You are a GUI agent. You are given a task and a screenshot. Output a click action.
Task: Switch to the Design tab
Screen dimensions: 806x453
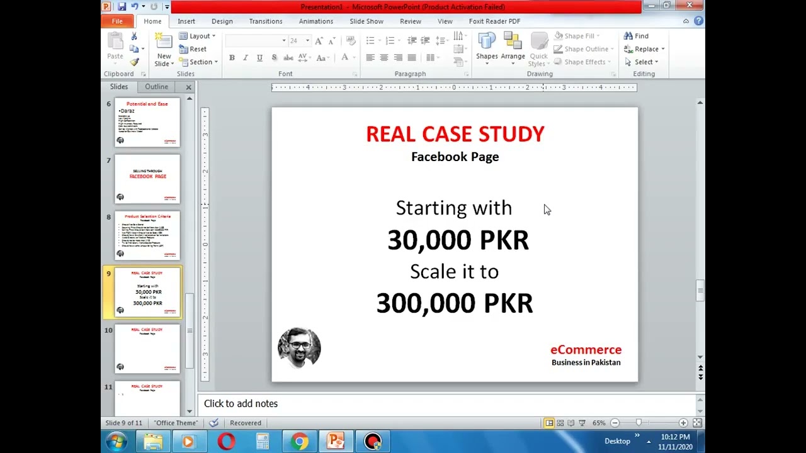[222, 21]
